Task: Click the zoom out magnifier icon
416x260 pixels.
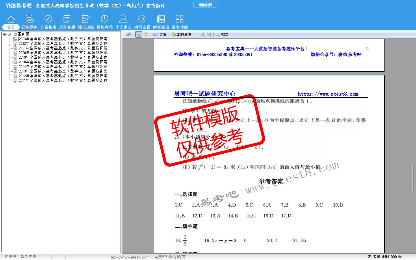Action: click(x=202, y=34)
